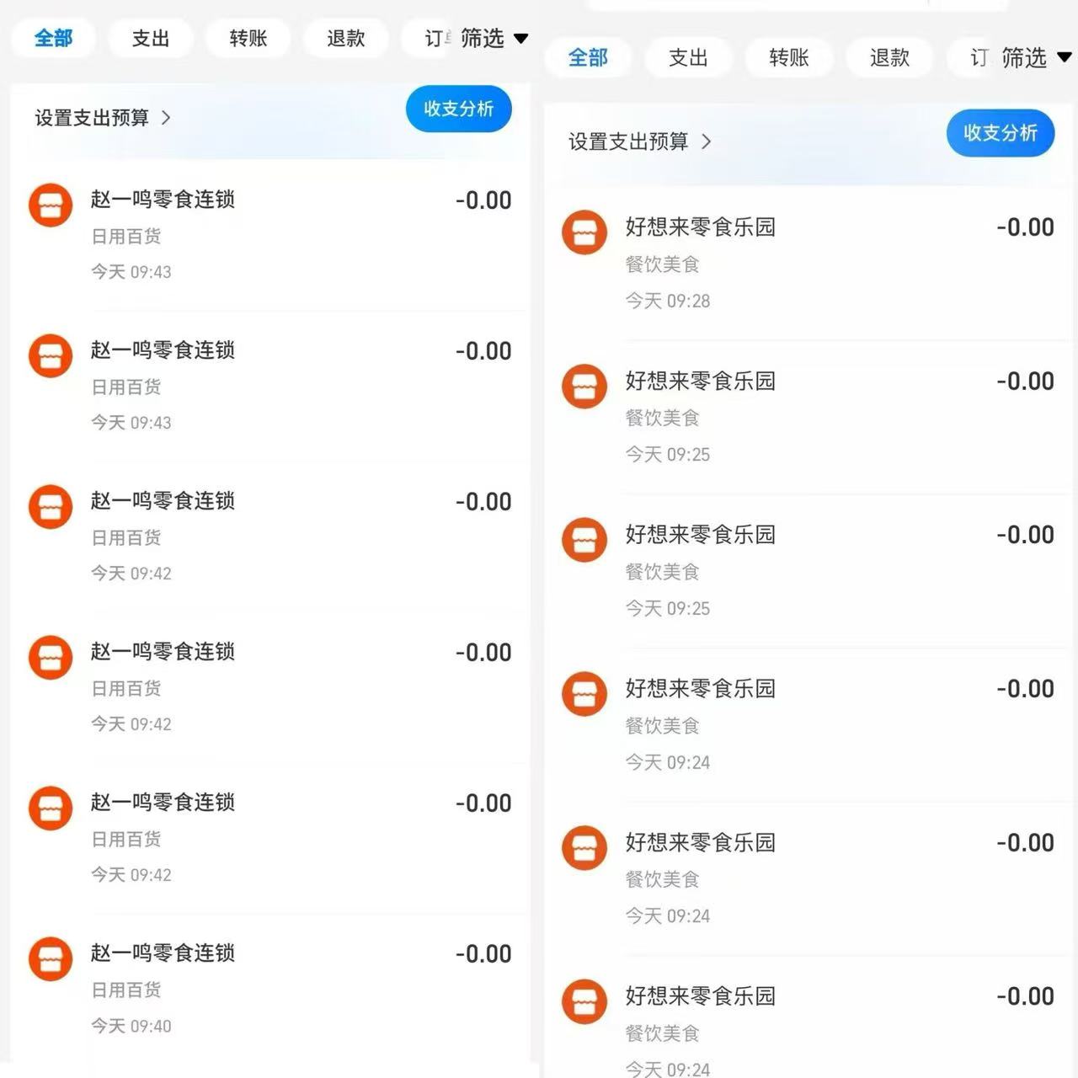Viewport: 1078px width, 1078px height.
Task: Click the 好想来零食乐园 icon at 09:28
Action: tap(584, 232)
